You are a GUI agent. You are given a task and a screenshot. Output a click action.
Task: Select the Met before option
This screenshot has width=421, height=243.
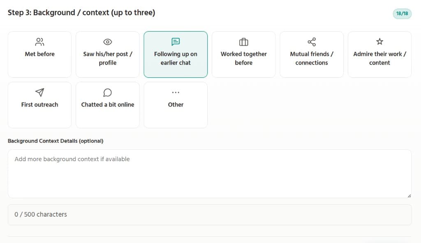39,54
